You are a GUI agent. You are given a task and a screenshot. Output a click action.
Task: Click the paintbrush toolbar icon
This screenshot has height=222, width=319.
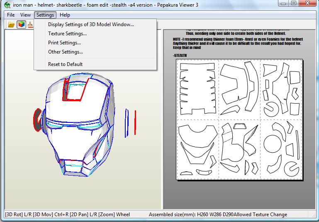click(x=31, y=25)
